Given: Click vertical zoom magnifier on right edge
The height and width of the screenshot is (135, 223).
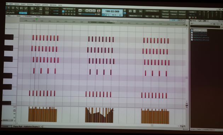Looking at the screenshot, I should (187, 107).
